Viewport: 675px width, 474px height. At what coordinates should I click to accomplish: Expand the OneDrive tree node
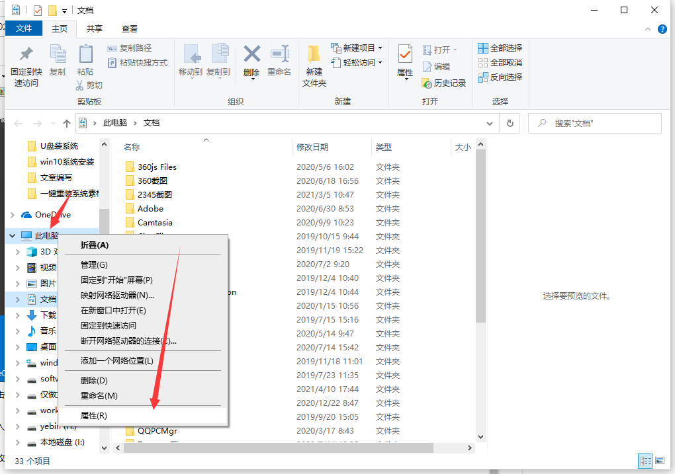pyautogui.click(x=12, y=215)
